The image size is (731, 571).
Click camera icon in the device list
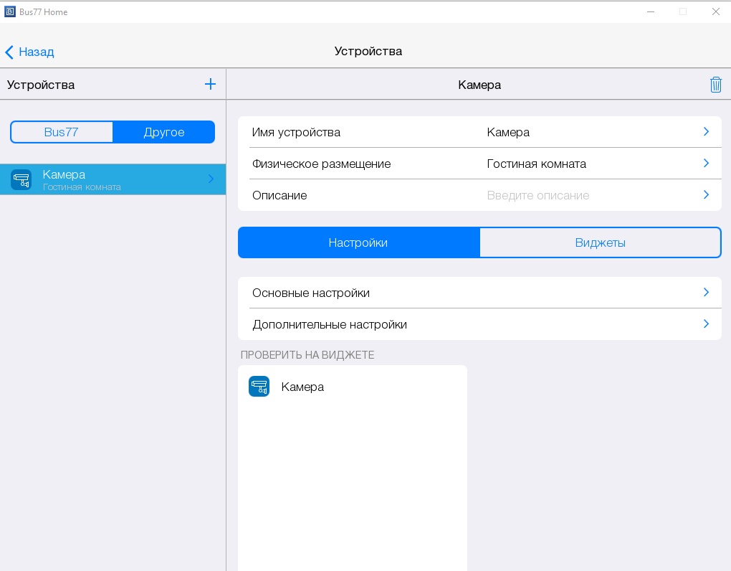coord(21,179)
